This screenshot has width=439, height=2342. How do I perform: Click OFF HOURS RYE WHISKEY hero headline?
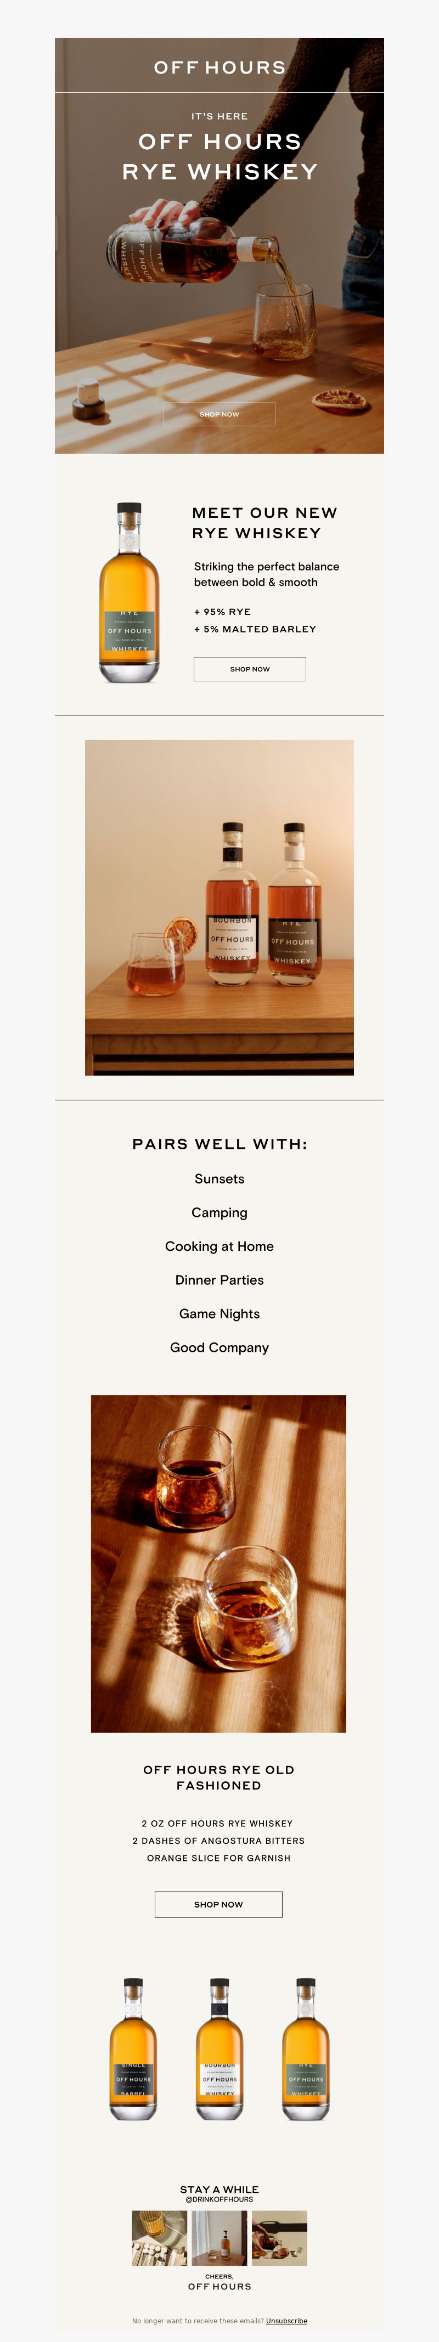(220, 156)
